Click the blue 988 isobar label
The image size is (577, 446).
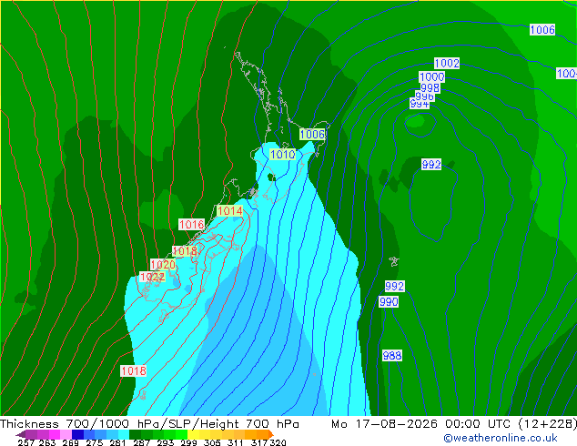(x=392, y=356)
